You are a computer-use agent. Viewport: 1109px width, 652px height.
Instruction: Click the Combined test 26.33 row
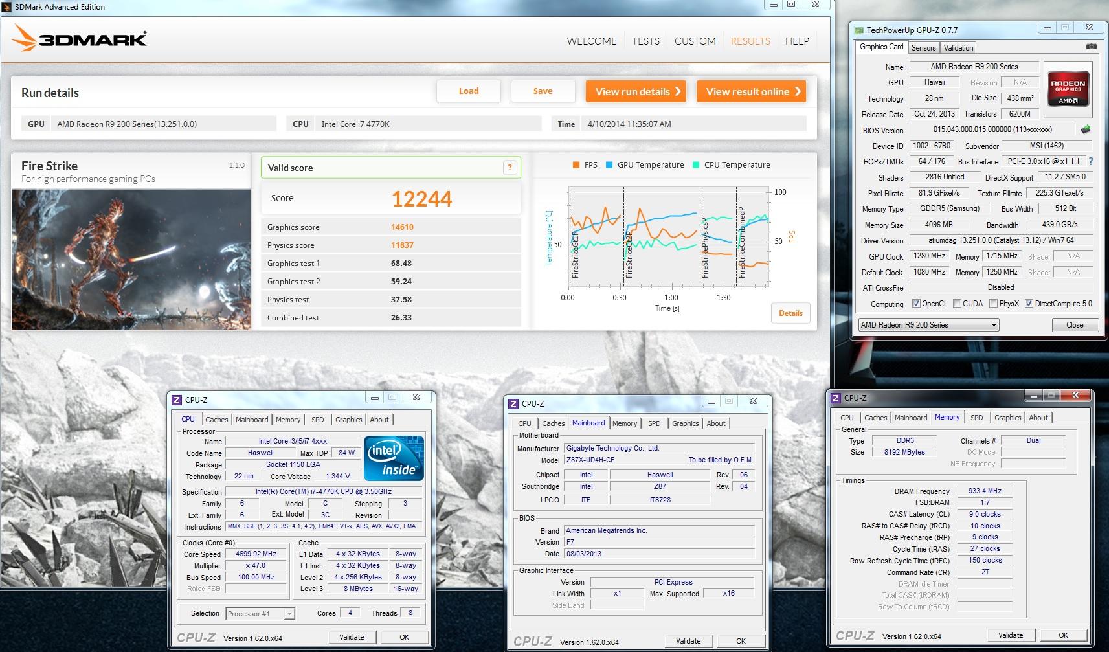tap(390, 318)
